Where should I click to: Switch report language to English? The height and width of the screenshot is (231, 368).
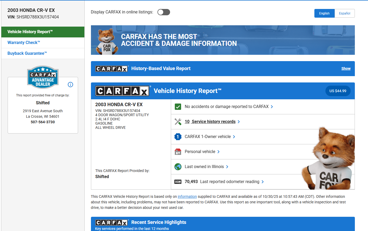324,13
